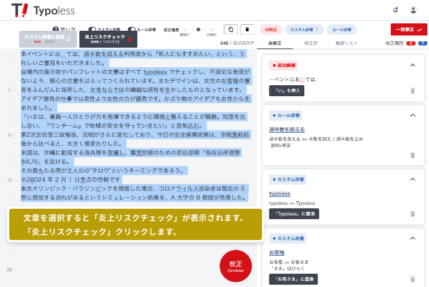Click the 546 / 20,000文字 character count
The width and height of the screenshot is (429, 287).
237,43
